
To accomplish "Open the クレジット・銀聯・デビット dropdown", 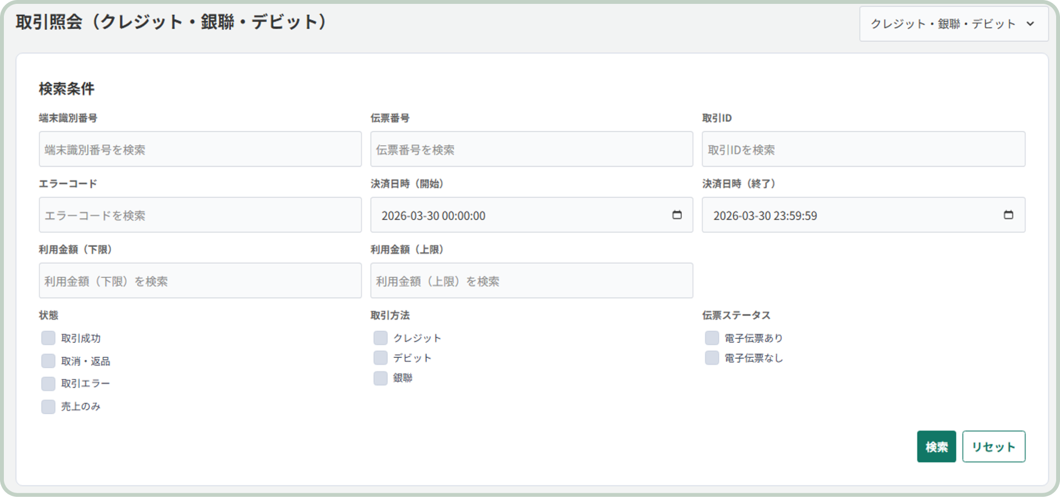I will tap(953, 24).
